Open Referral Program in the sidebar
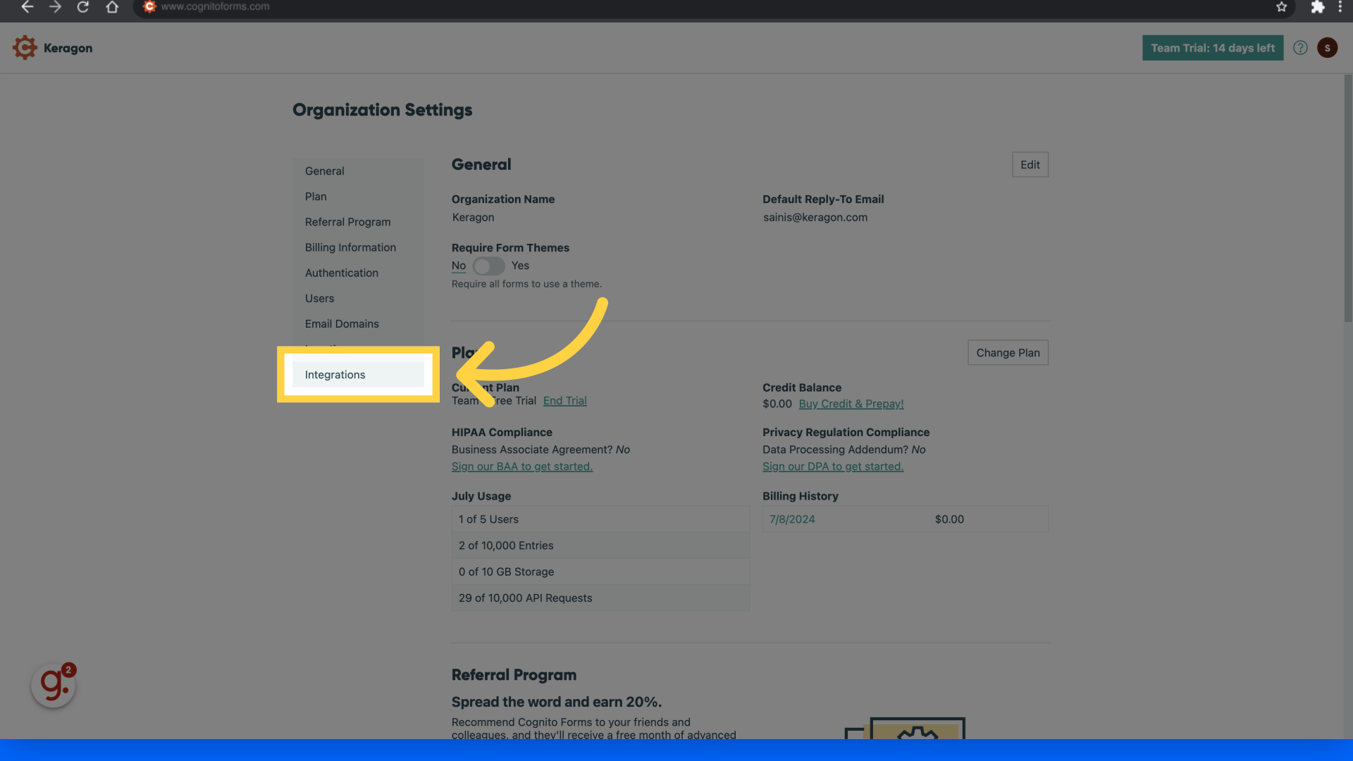1353x761 pixels. 347,222
